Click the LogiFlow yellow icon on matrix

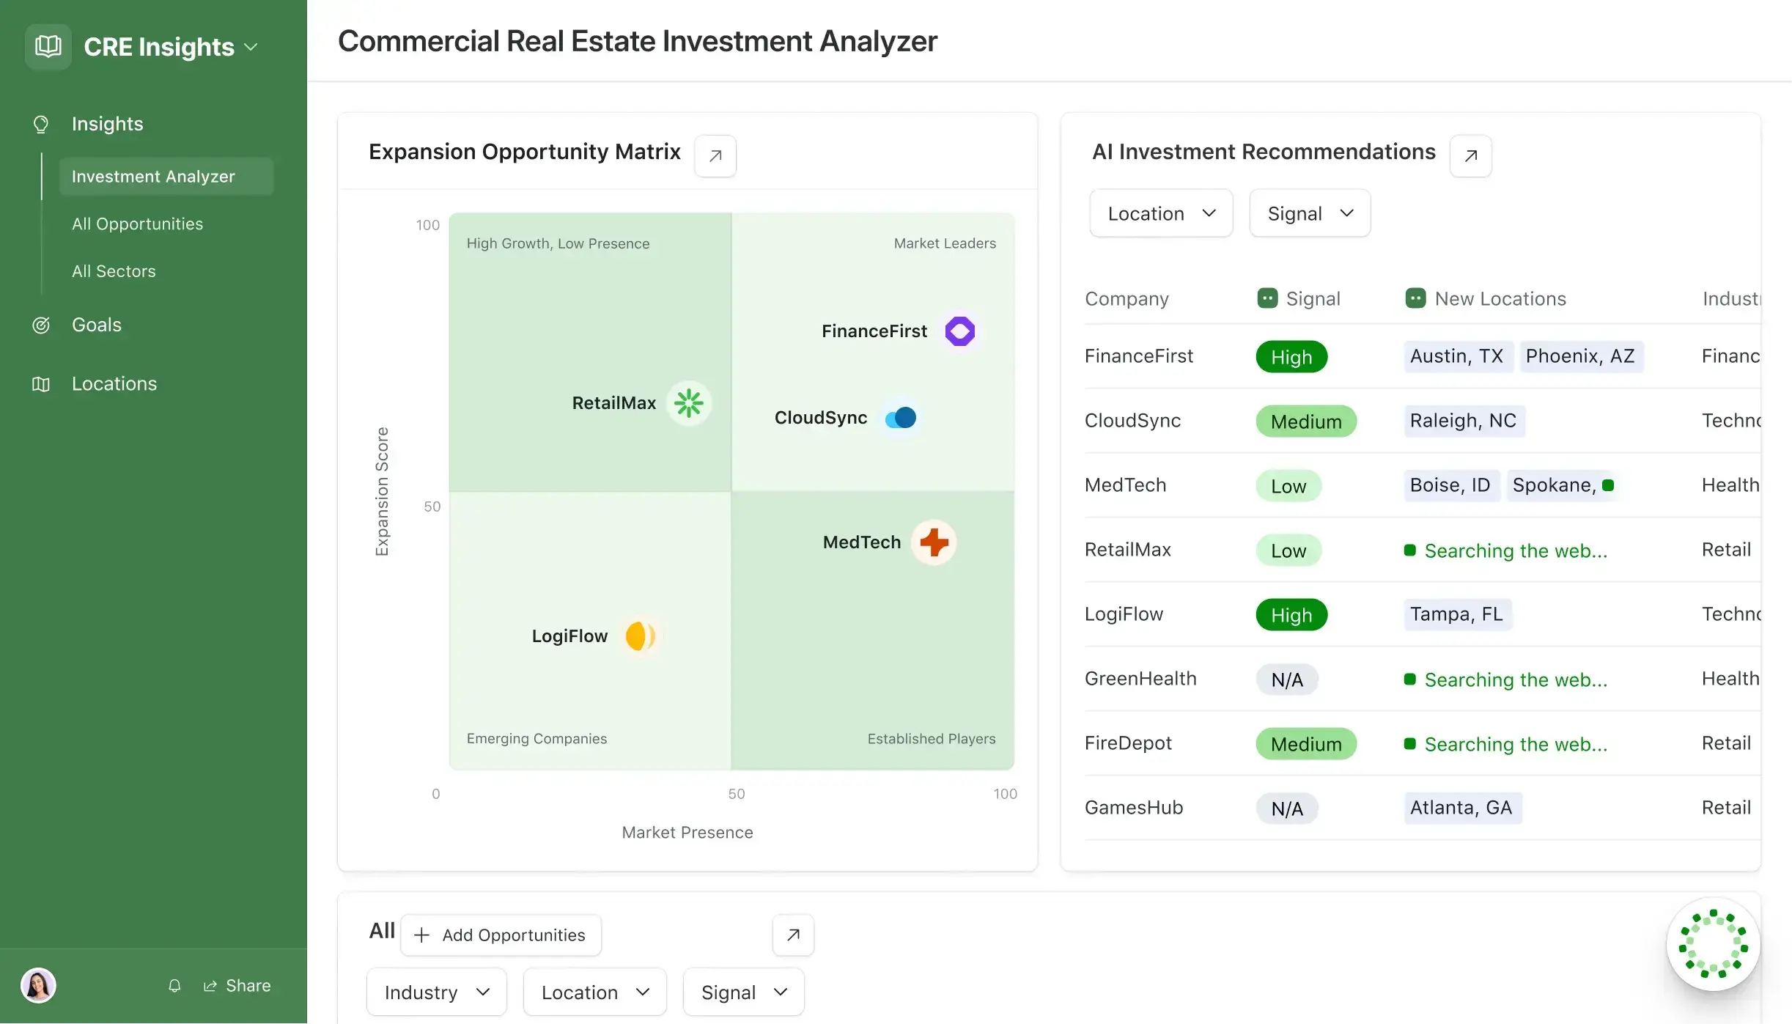tap(640, 636)
